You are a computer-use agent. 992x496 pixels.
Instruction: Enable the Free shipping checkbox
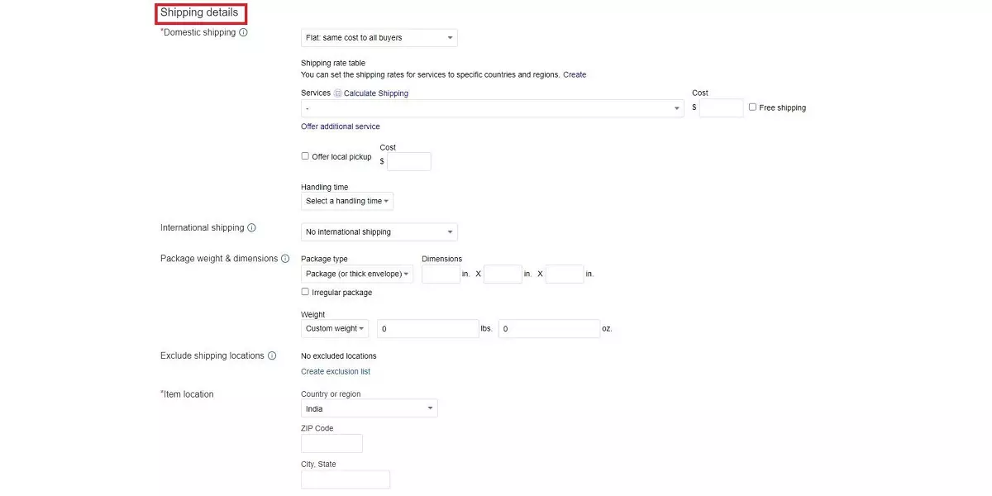pos(752,107)
